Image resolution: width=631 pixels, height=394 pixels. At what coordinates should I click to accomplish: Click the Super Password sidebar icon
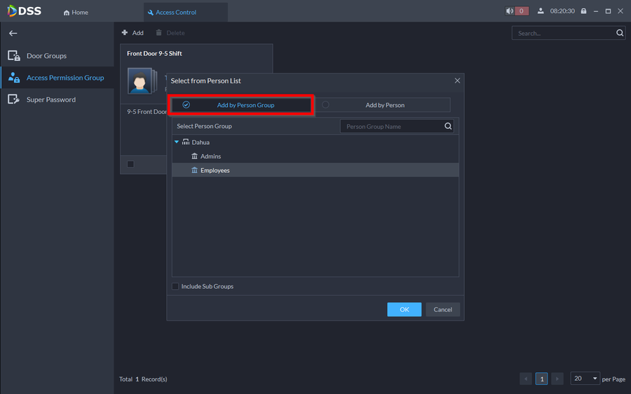[14, 99]
